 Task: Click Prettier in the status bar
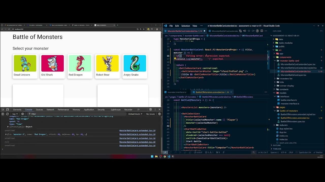tap(318, 152)
